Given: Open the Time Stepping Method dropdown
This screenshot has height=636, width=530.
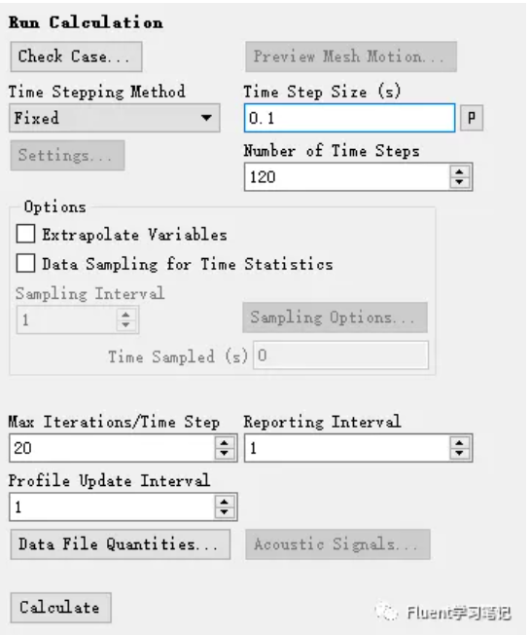Looking at the screenshot, I should pos(115,118).
